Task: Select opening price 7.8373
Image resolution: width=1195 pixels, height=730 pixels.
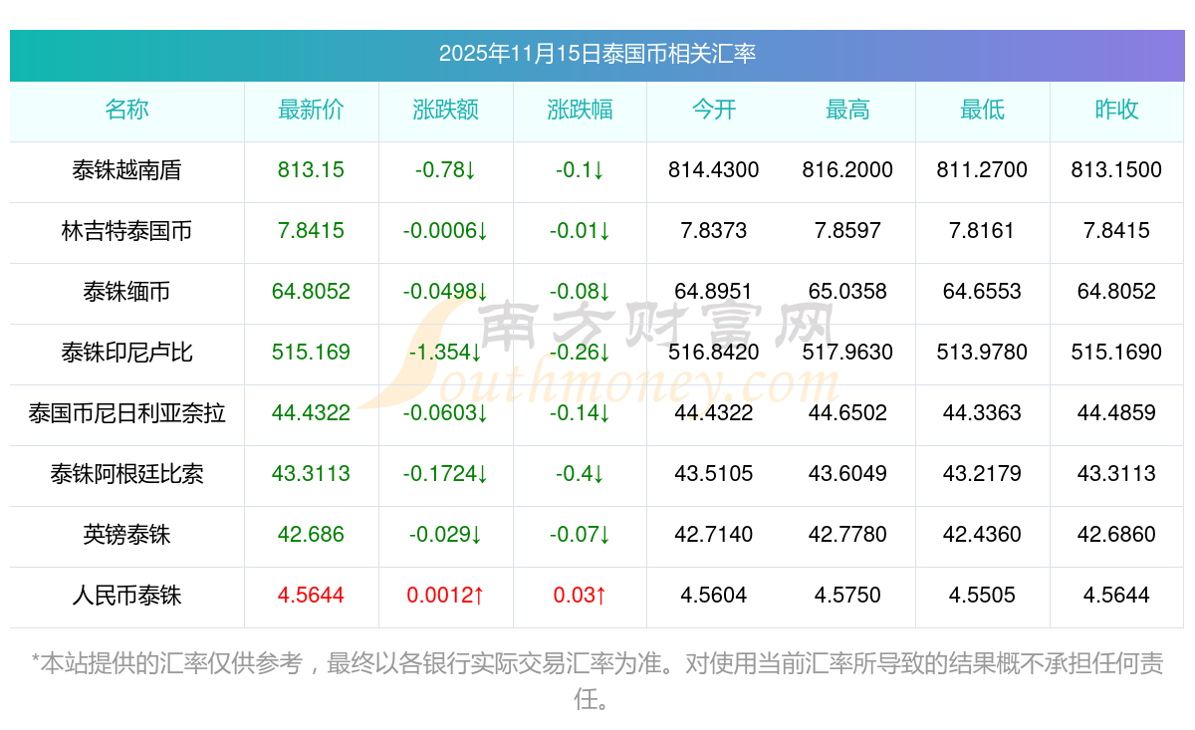Action: (x=714, y=231)
